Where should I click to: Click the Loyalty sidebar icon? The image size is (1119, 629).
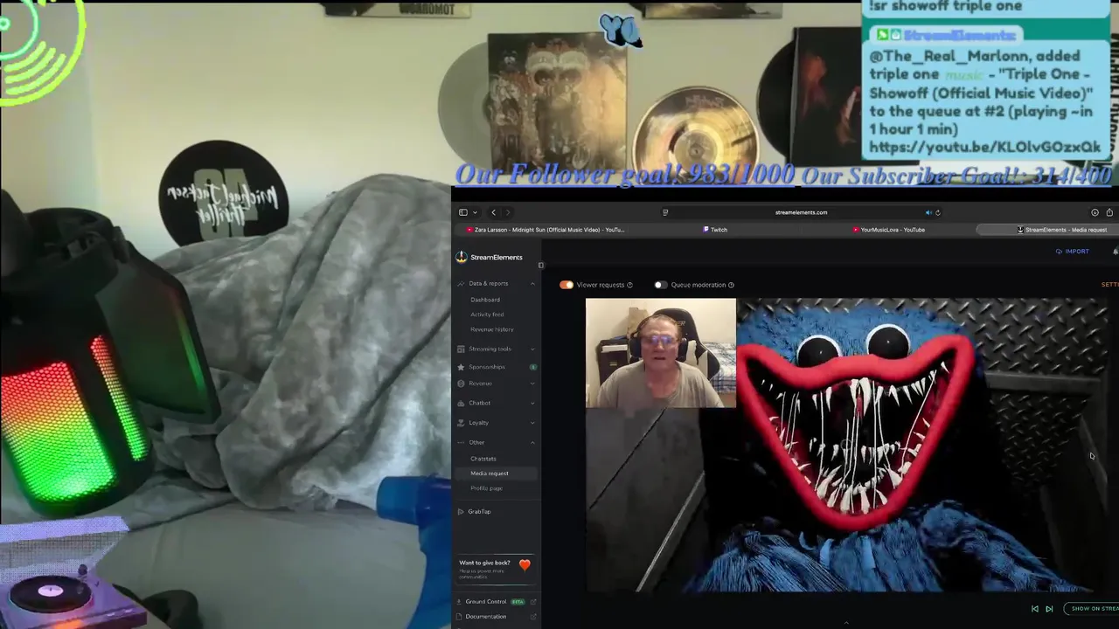click(461, 423)
